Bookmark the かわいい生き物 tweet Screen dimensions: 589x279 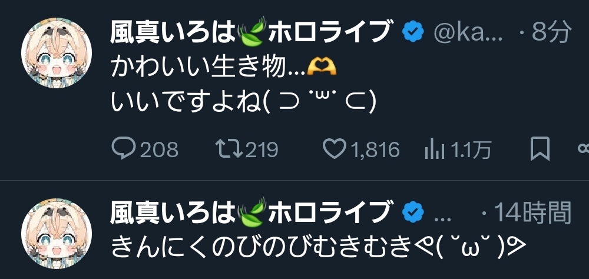pos(540,149)
